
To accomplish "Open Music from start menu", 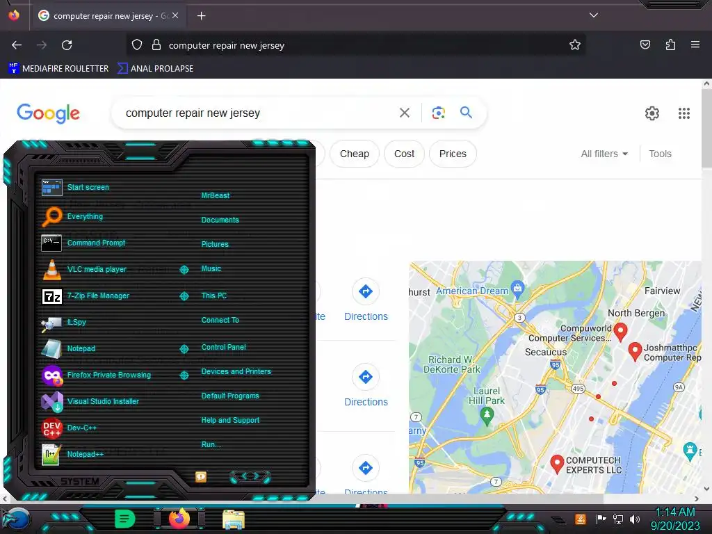I will [211, 268].
